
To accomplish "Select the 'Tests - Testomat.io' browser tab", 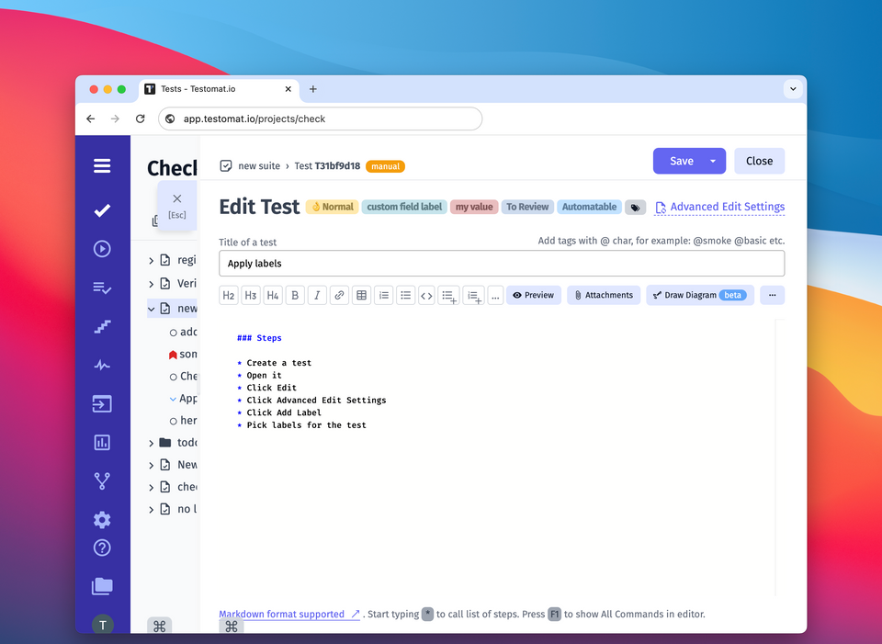I will coord(219,89).
